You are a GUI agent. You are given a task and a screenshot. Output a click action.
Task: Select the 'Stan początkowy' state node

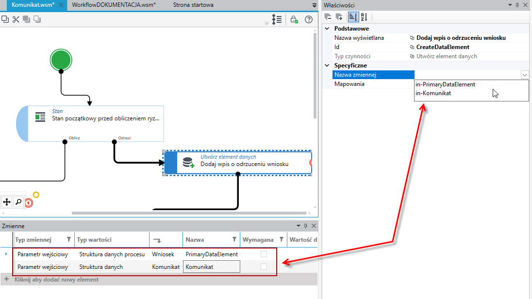click(x=90, y=124)
